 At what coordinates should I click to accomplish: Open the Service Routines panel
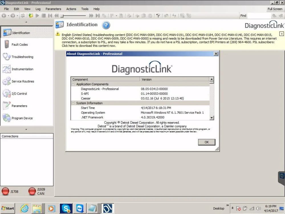point(27,81)
